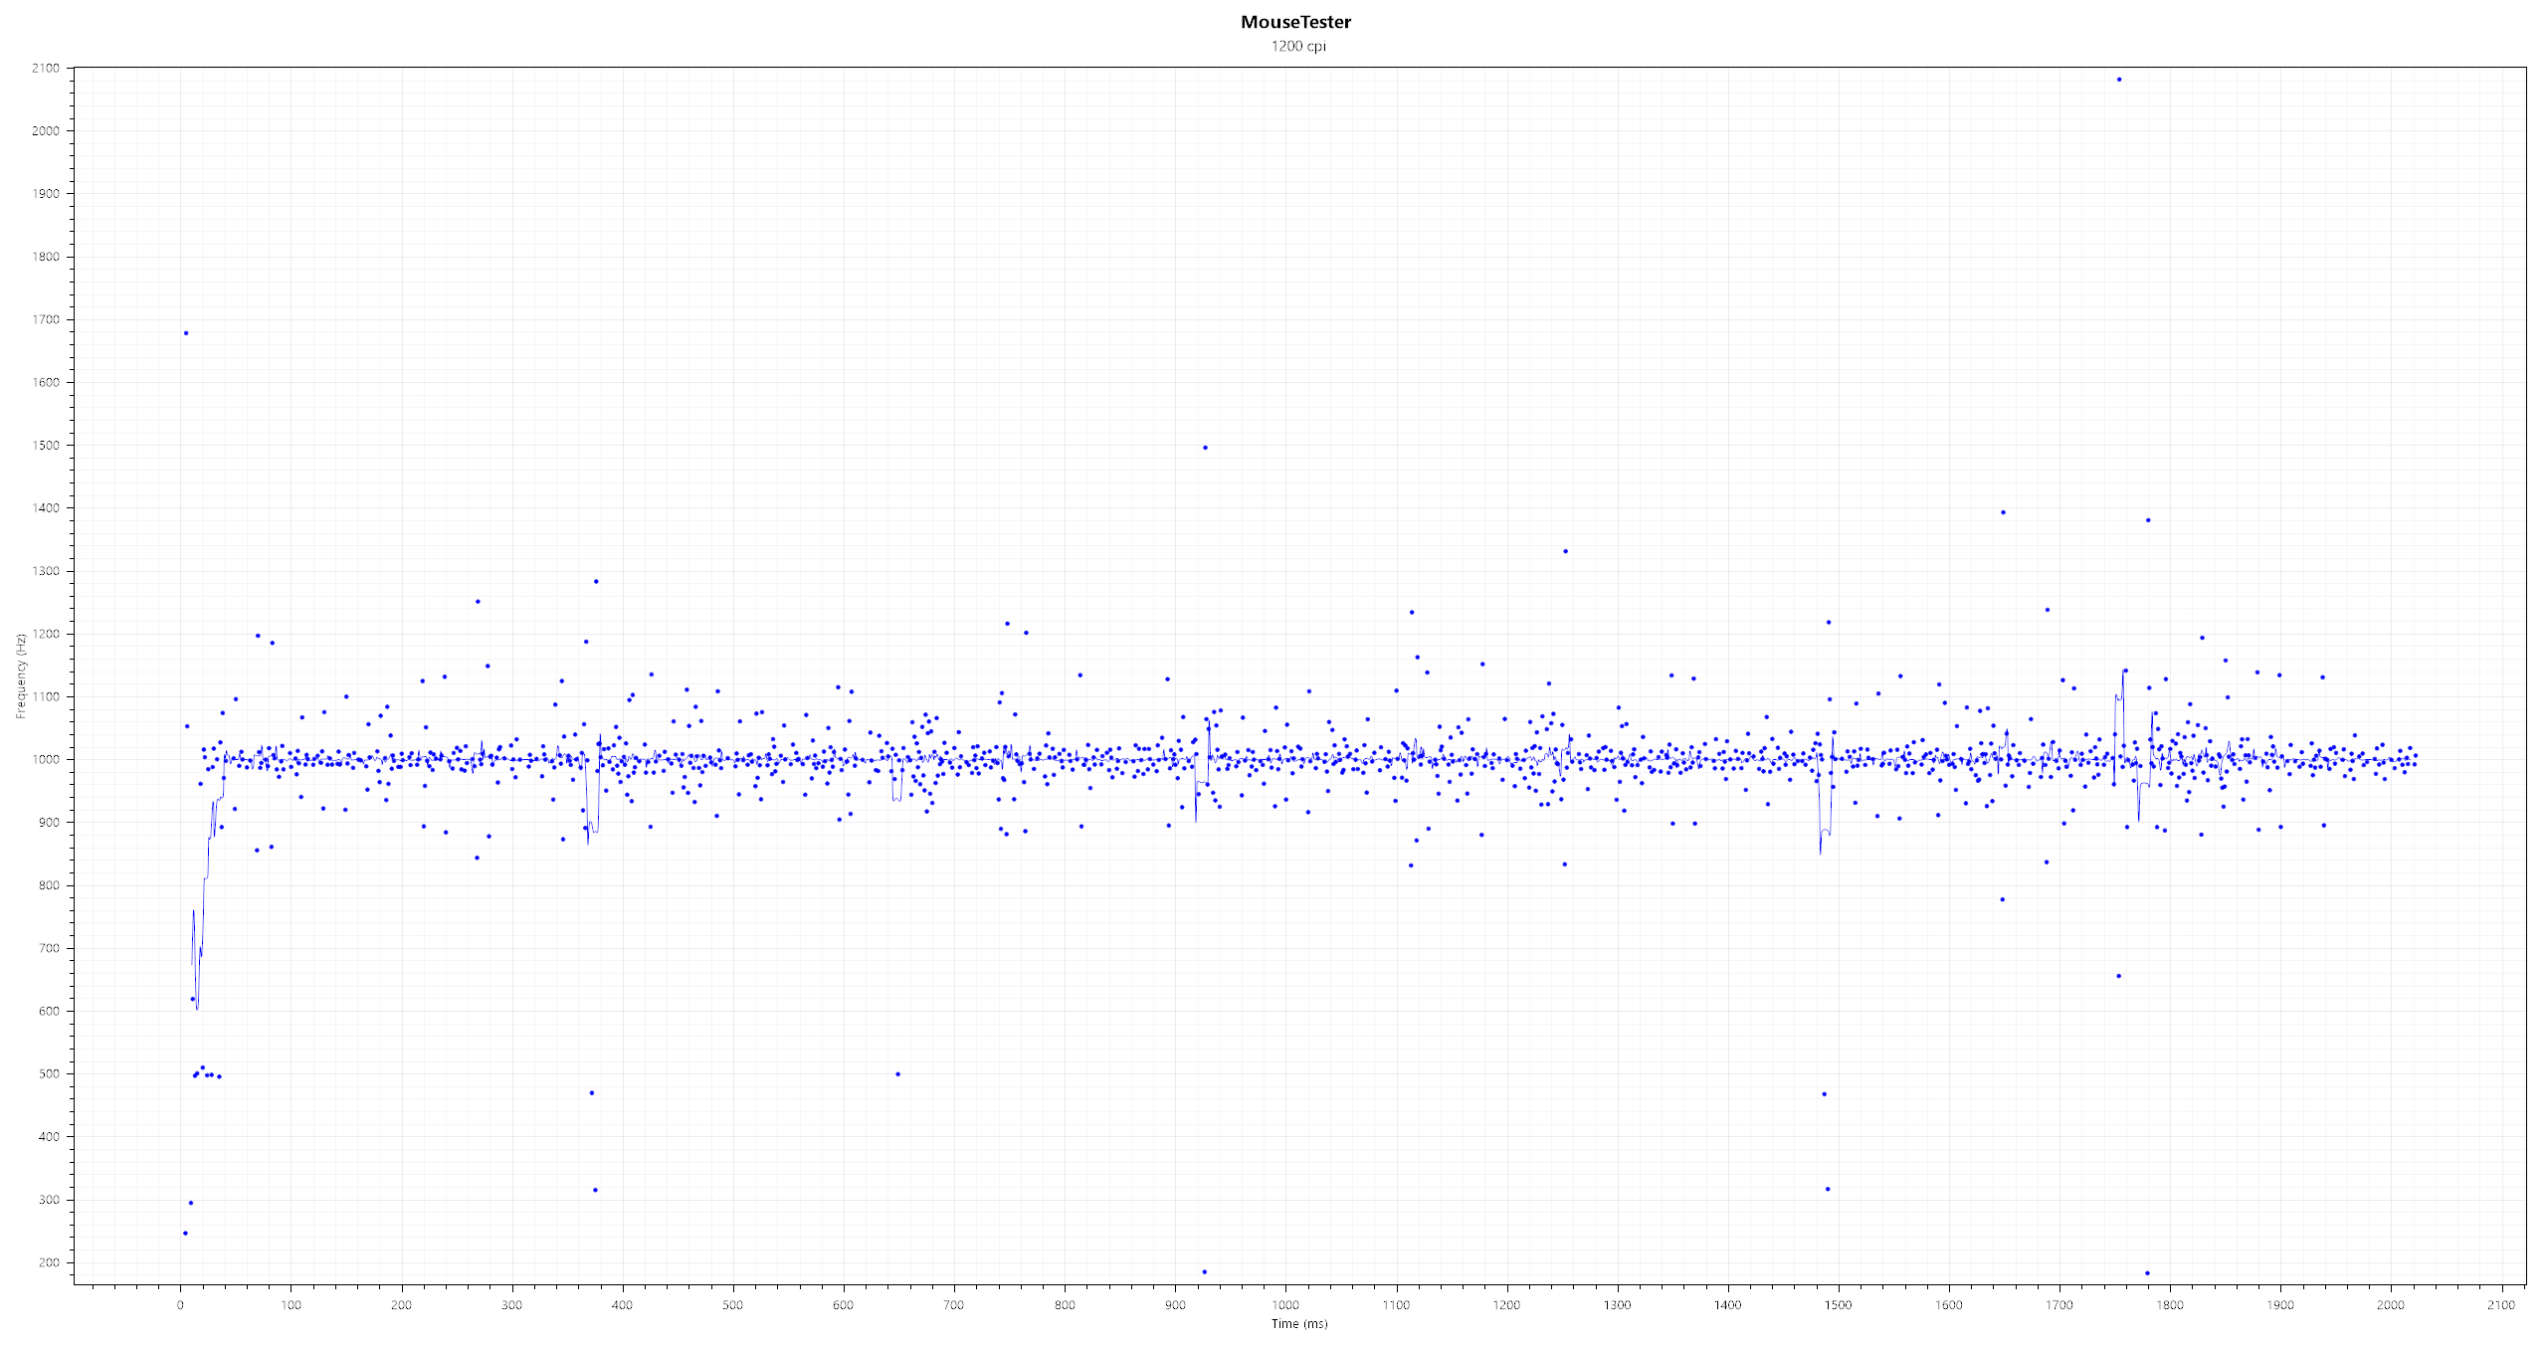Click the 1600 tick on time axis
Viewport: 2547px width, 1345px height.
(1948, 1305)
